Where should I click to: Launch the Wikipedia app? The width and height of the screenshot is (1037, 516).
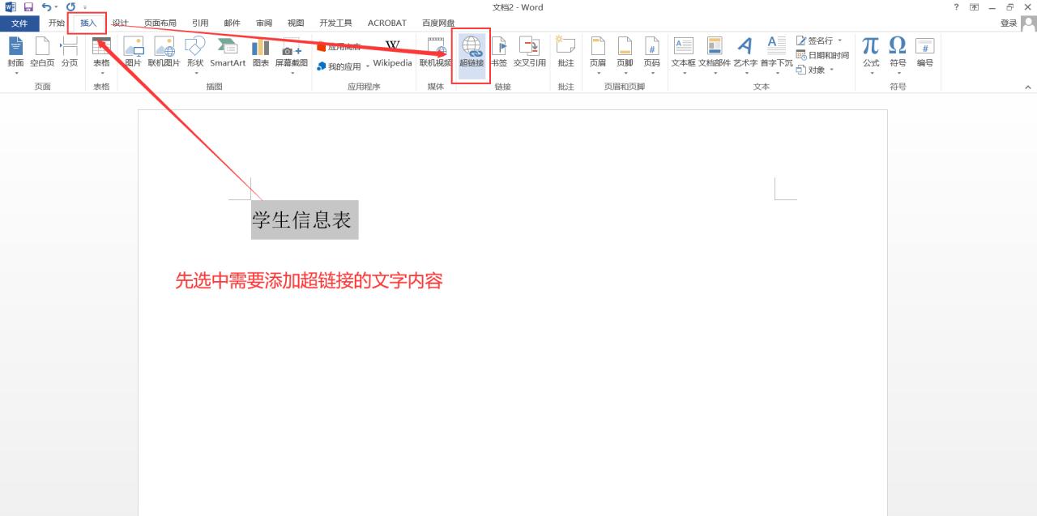tap(393, 53)
